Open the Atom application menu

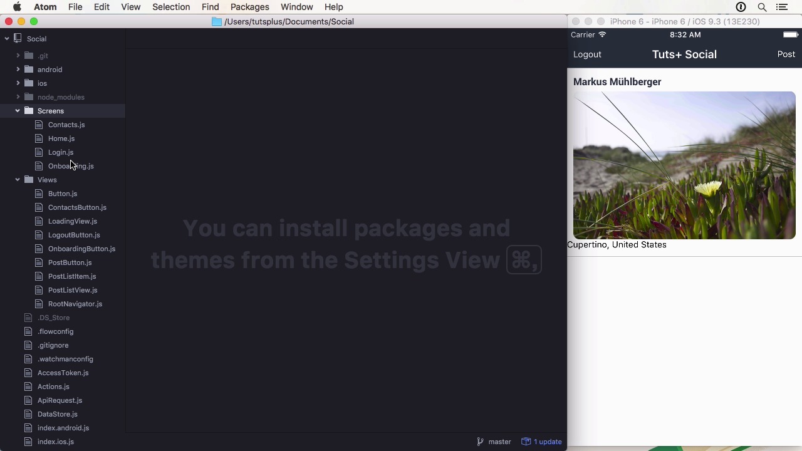click(x=45, y=7)
